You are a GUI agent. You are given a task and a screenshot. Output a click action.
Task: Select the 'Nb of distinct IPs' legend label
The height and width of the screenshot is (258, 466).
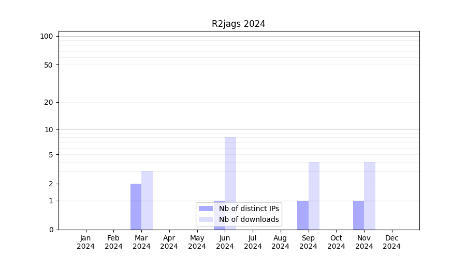tap(249, 208)
